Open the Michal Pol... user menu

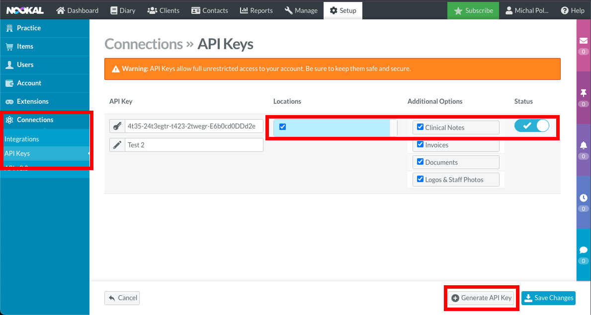click(x=527, y=10)
